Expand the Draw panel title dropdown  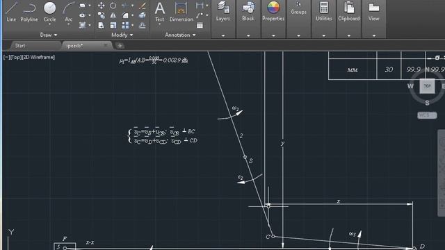pos(49,35)
